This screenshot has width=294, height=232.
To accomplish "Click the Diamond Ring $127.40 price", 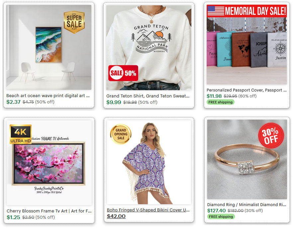I will 216,211.
